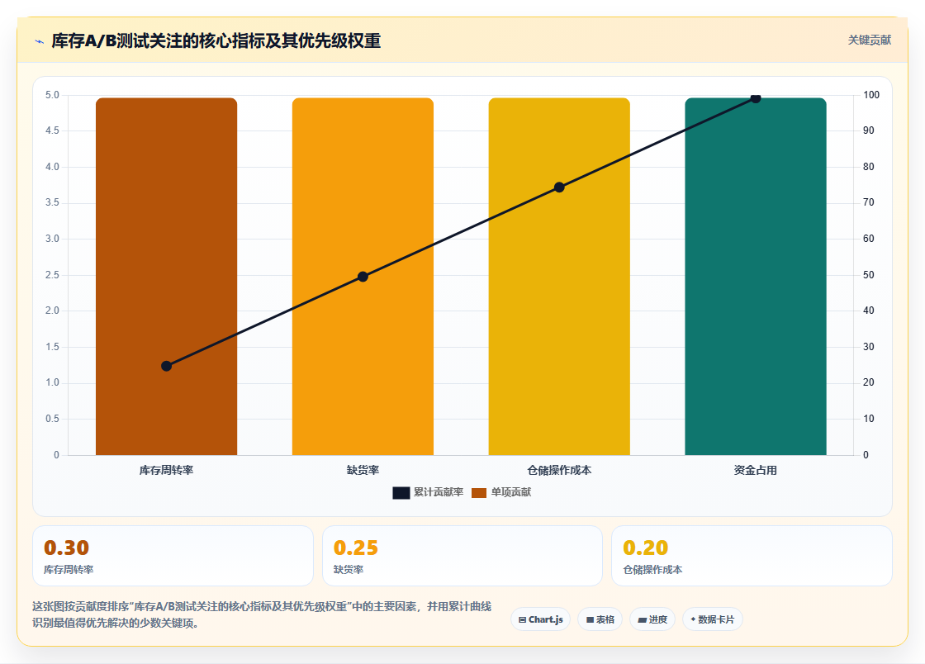Click the cumulative line point at 100
Viewport: 925px width, 664px height.
pyautogui.click(x=756, y=98)
